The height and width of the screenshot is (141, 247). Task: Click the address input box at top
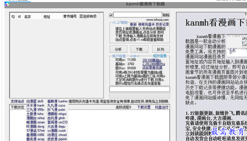point(138,15)
